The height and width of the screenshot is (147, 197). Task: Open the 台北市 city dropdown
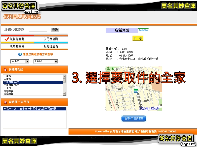click(x=20, y=61)
